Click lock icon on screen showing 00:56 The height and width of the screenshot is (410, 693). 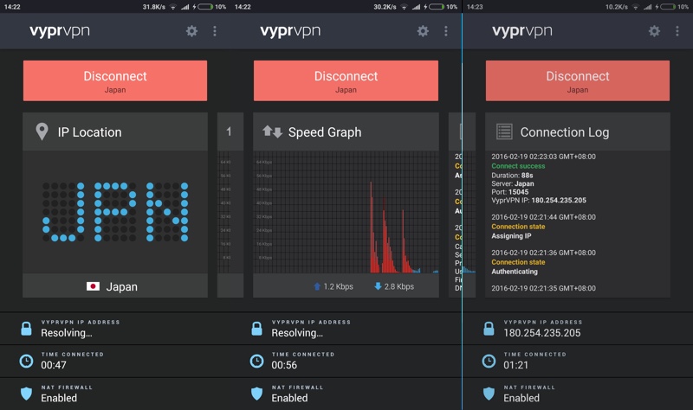point(256,329)
